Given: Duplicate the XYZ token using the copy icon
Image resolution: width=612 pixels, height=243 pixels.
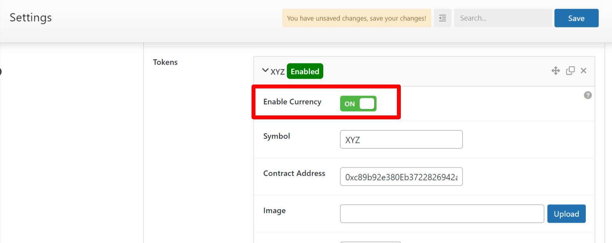Looking at the screenshot, I should pyautogui.click(x=570, y=71).
